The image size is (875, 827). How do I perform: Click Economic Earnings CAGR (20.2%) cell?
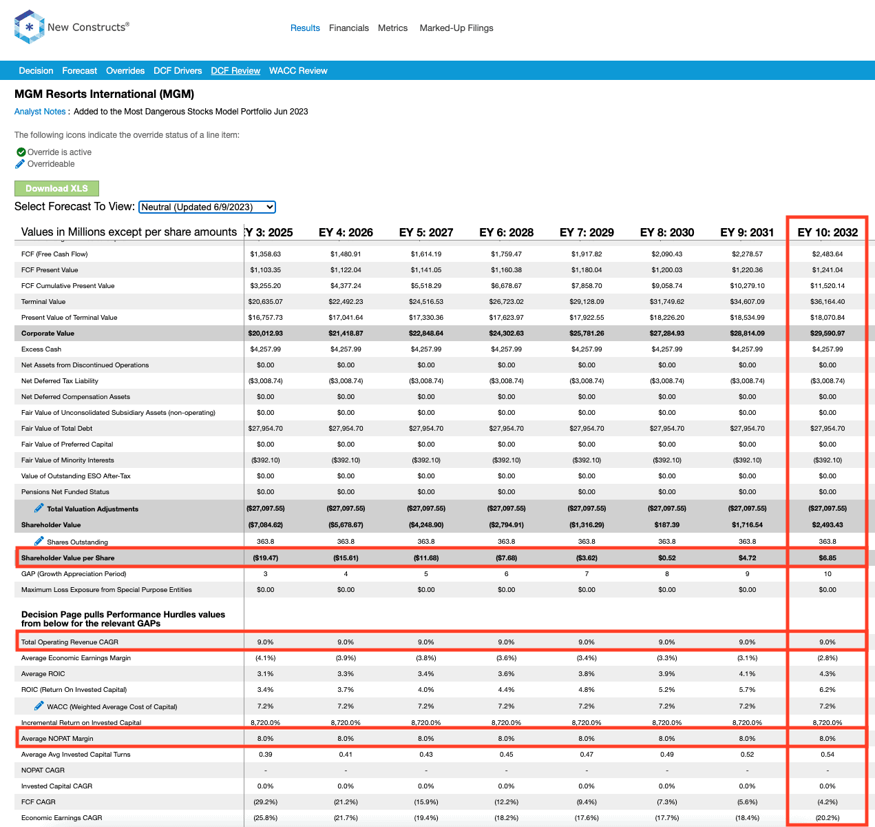(827, 818)
